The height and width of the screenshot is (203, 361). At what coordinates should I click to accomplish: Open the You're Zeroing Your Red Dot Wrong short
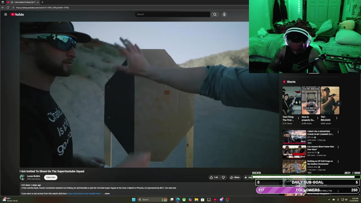coord(311,100)
